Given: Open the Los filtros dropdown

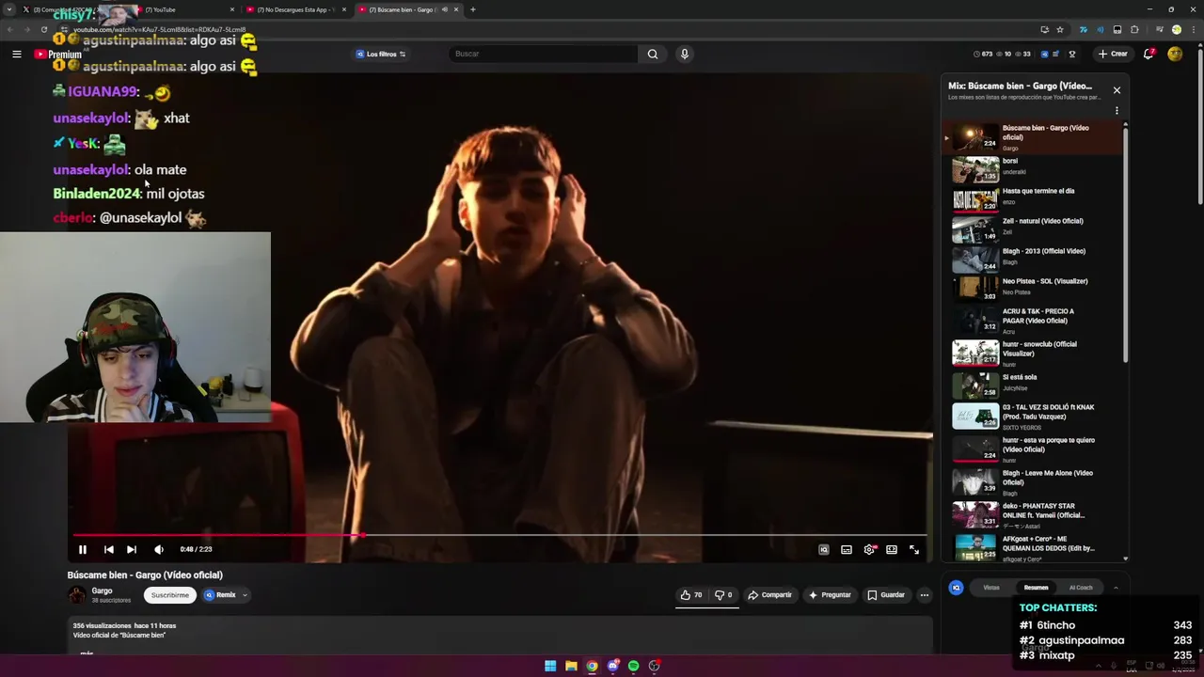Looking at the screenshot, I should (x=381, y=54).
